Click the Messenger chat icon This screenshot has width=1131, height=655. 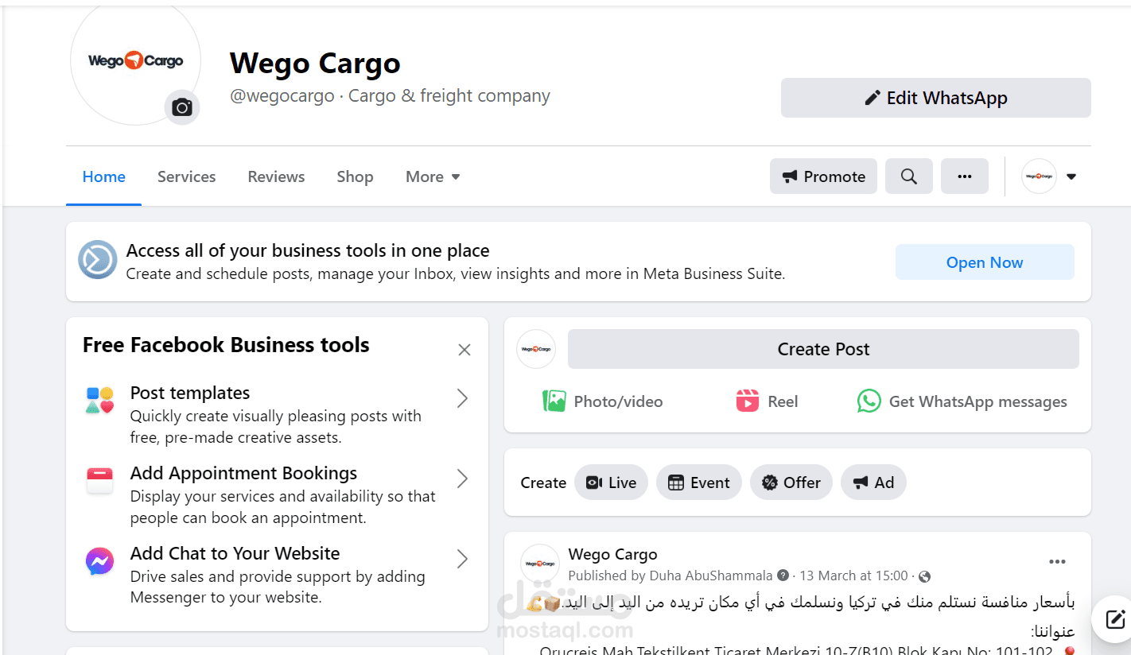tap(100, 561)
